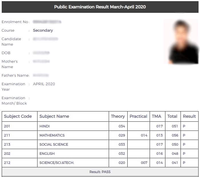Click the 'Total' column header

(172, 116)
